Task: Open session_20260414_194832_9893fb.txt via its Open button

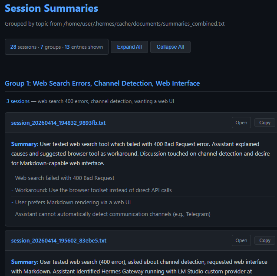Action: tap(241, 123)
